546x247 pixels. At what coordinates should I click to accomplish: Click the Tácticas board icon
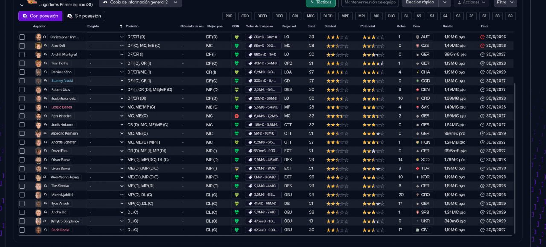pyautogui.click(x=312, y=2)
